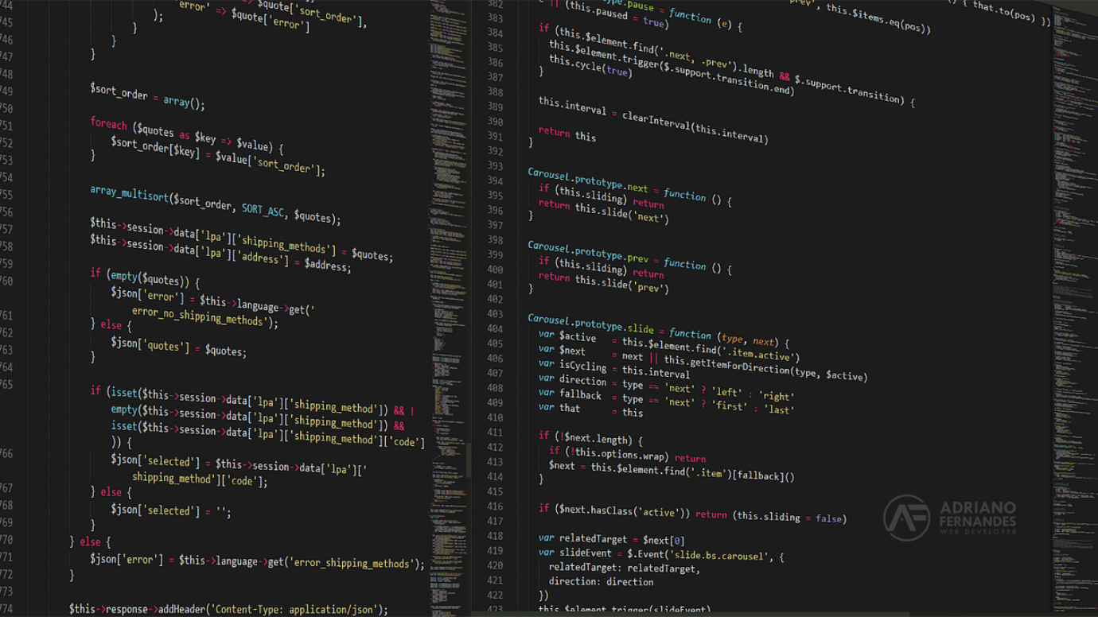
Task: Click the 'foreach ($quotes as $key => $value)' line
Action: coord(187,135)
